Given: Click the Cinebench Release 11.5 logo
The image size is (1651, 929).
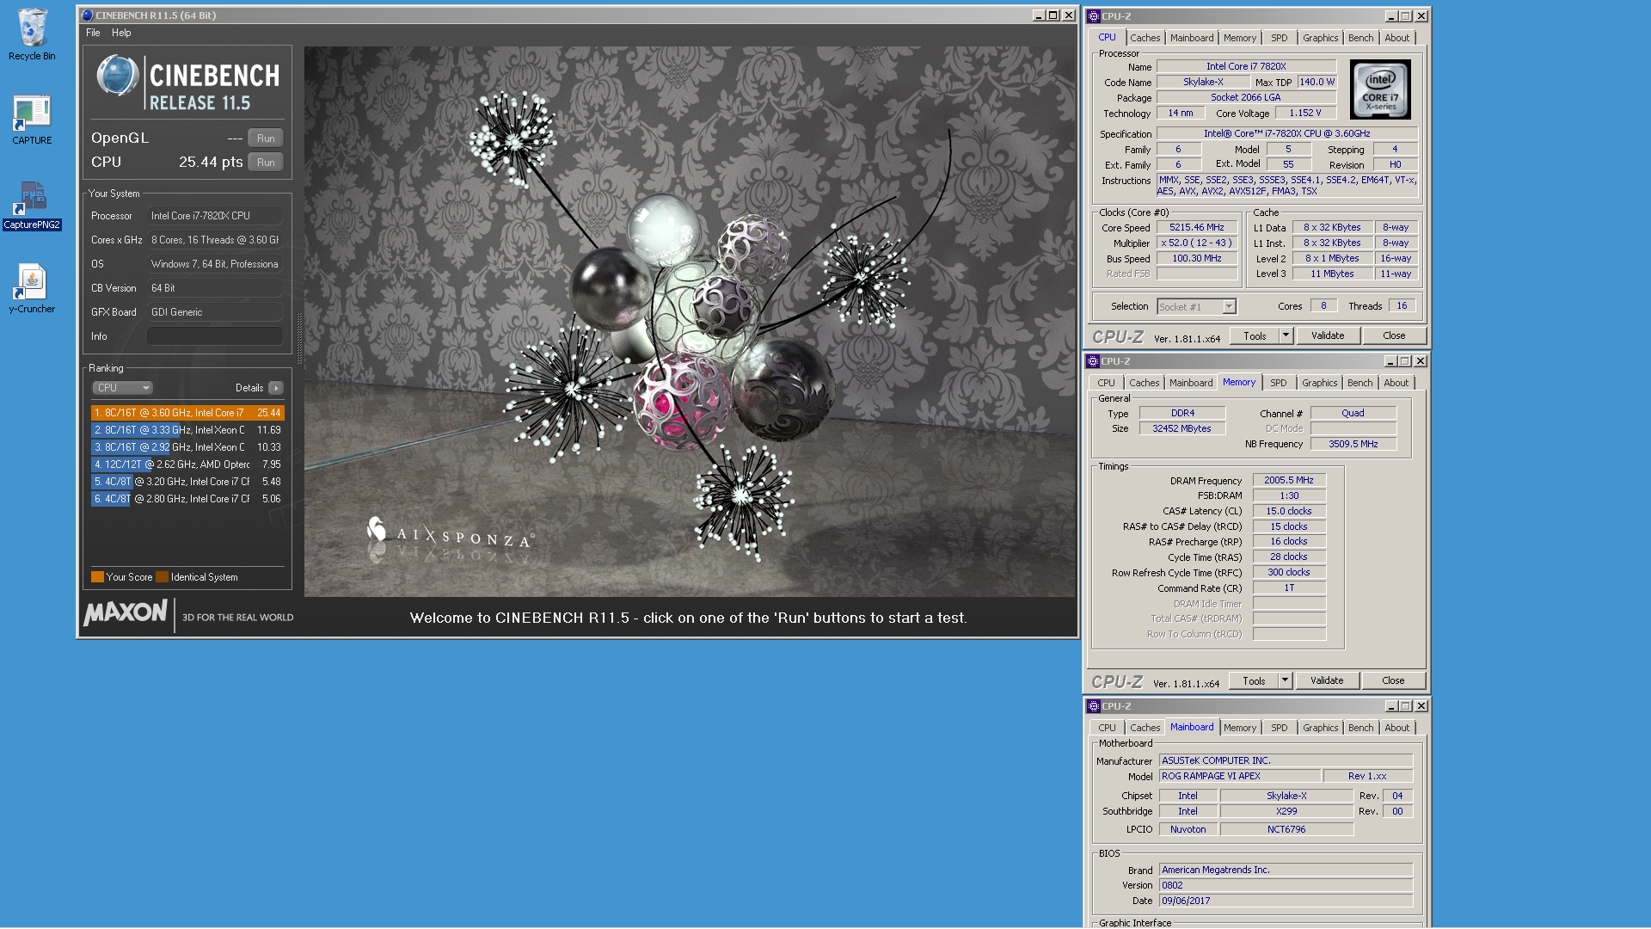Looking at the screenshot, I should point(188,83).
